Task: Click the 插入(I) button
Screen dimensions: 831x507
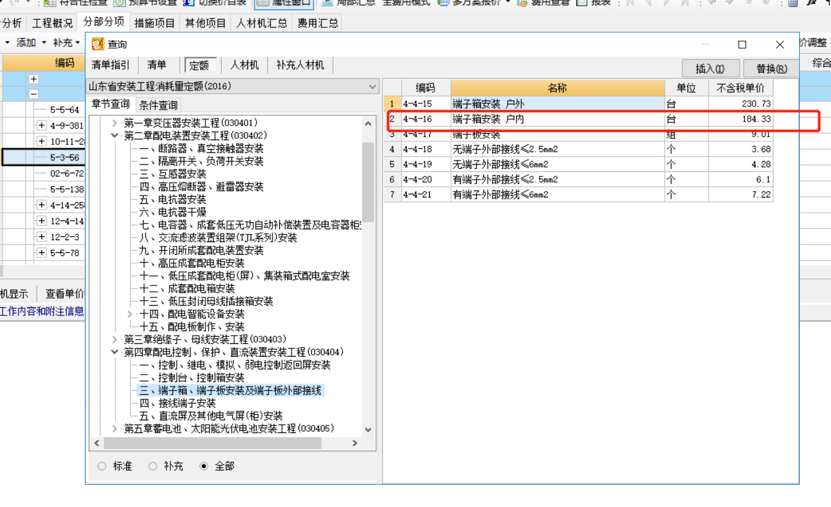Action: pos(710,69)
